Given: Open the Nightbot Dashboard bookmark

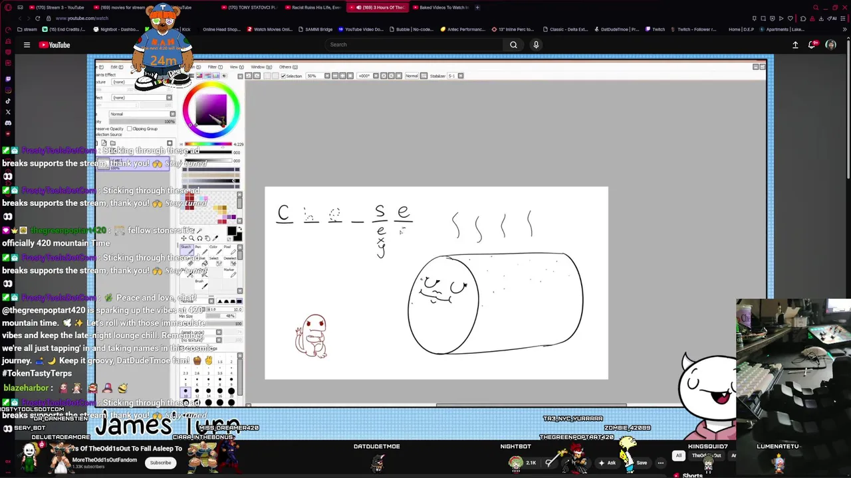Looking at the screenshot, I should click(116, 29).
